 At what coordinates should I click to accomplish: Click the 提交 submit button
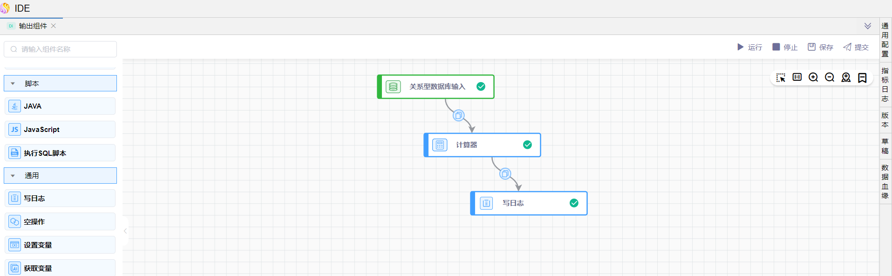click(x=856, y=47)
